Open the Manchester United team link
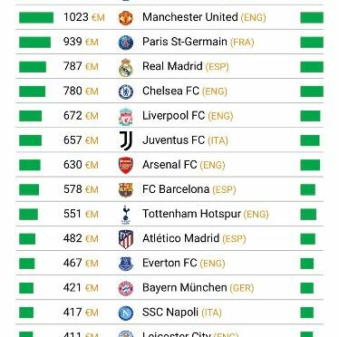The height and width of the screenshot is (337, 339). point(190,17)
